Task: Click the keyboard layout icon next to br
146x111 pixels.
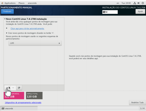Action: tap(104, 12)
